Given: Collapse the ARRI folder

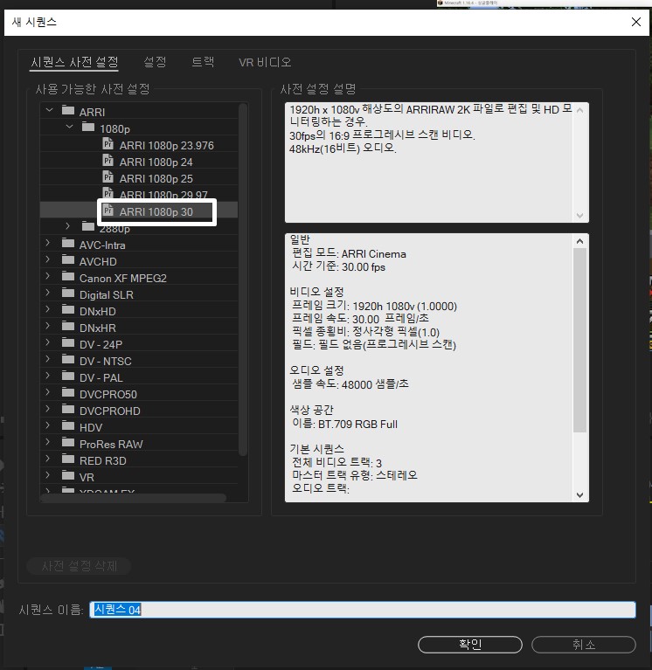Looking at the screenshot, I should tap(49, 110).
